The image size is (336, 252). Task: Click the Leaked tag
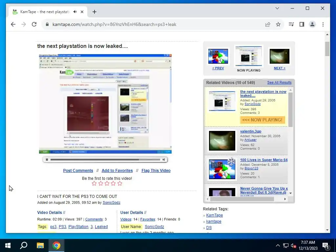[101, 227]
